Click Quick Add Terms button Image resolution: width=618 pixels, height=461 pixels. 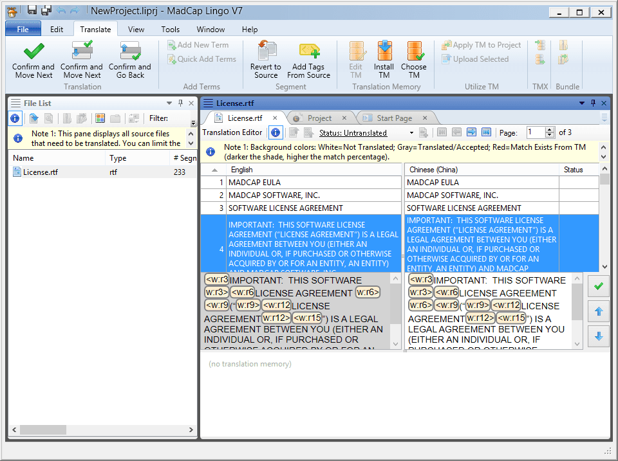tap(201, 59)
